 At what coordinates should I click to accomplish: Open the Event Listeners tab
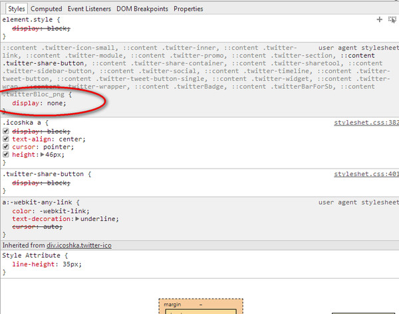pos(89,9)
